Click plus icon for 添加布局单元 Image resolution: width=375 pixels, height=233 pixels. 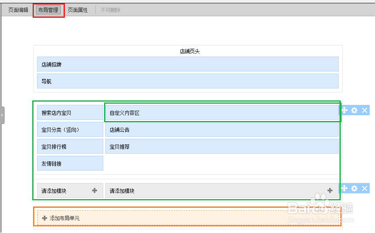click(45, 218)
